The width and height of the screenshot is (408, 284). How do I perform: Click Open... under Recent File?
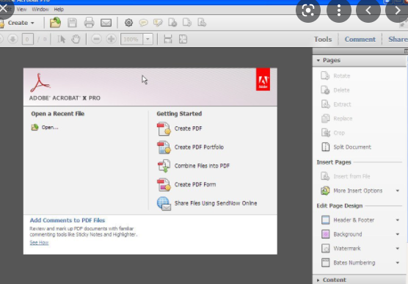(45, 127)
